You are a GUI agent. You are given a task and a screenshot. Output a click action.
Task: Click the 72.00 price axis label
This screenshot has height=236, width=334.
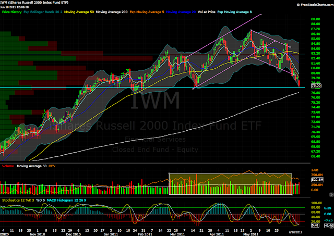coord(315,122)
